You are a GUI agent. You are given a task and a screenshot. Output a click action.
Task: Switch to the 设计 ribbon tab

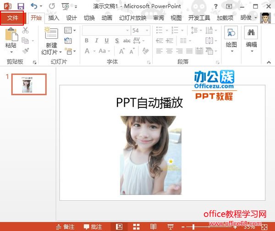(x=71, y=18)
